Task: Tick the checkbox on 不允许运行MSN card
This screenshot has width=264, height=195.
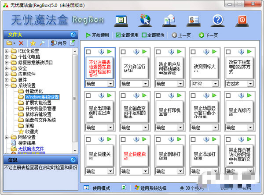Action: tap(123, 52)
